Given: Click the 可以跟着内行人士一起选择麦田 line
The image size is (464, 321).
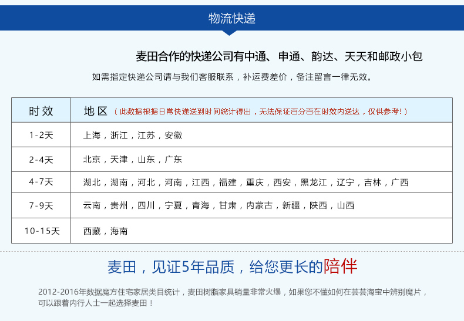Looking at the screenshot, I should 96,303.
